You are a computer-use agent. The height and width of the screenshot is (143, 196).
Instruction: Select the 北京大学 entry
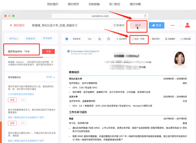[x=73, y=97]
